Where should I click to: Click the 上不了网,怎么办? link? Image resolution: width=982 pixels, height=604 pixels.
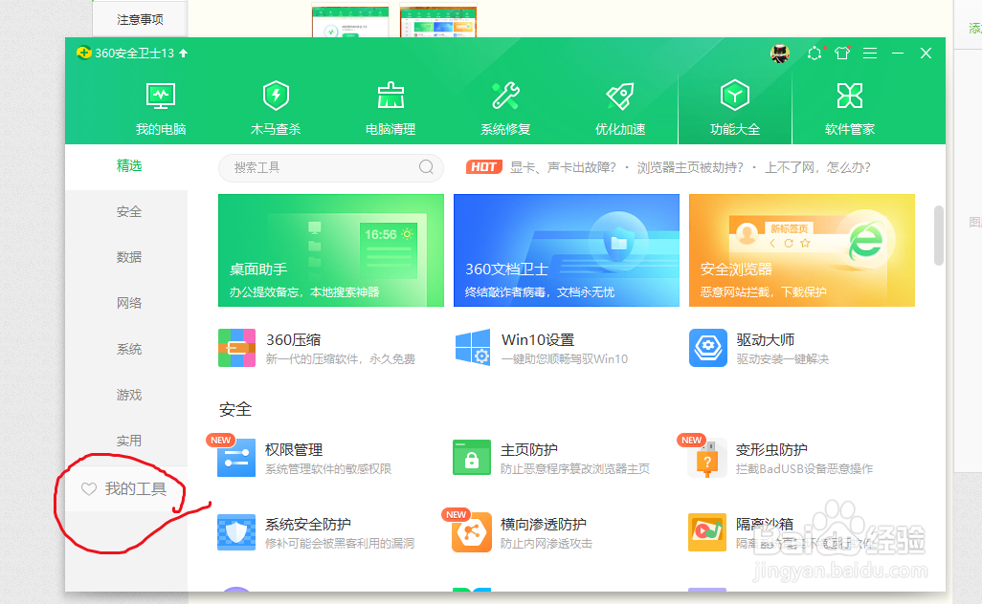817,167
